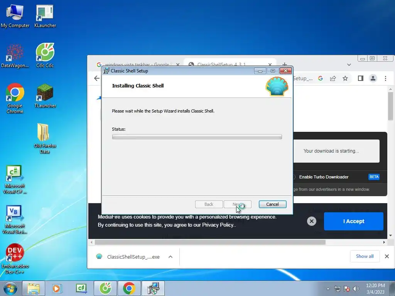Launch KLauncher desktop shortcut

(45, 16)
